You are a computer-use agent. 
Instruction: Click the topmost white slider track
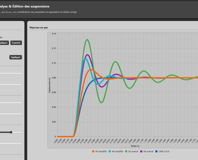[11, 73]
